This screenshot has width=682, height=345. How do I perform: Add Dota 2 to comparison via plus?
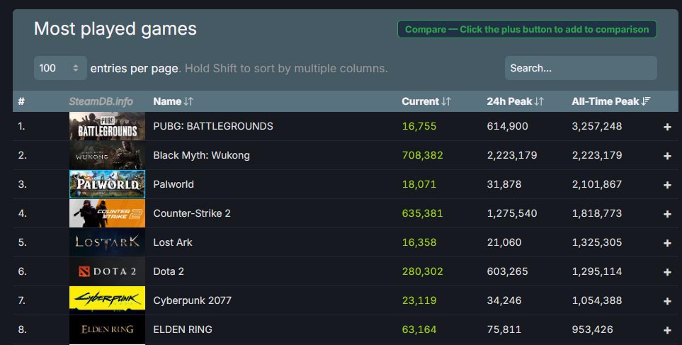click(x=667, y=272)
